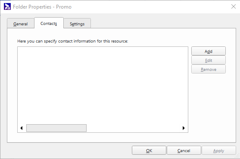Switch to the General tab
This screenshot has width=240, height=159.
(21, 24)
